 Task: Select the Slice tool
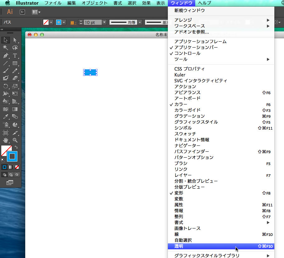pyautogui.click(x=15, y=133)
